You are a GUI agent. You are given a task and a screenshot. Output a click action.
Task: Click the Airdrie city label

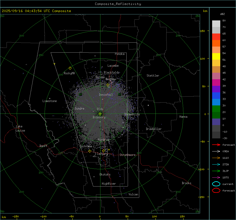103,140
